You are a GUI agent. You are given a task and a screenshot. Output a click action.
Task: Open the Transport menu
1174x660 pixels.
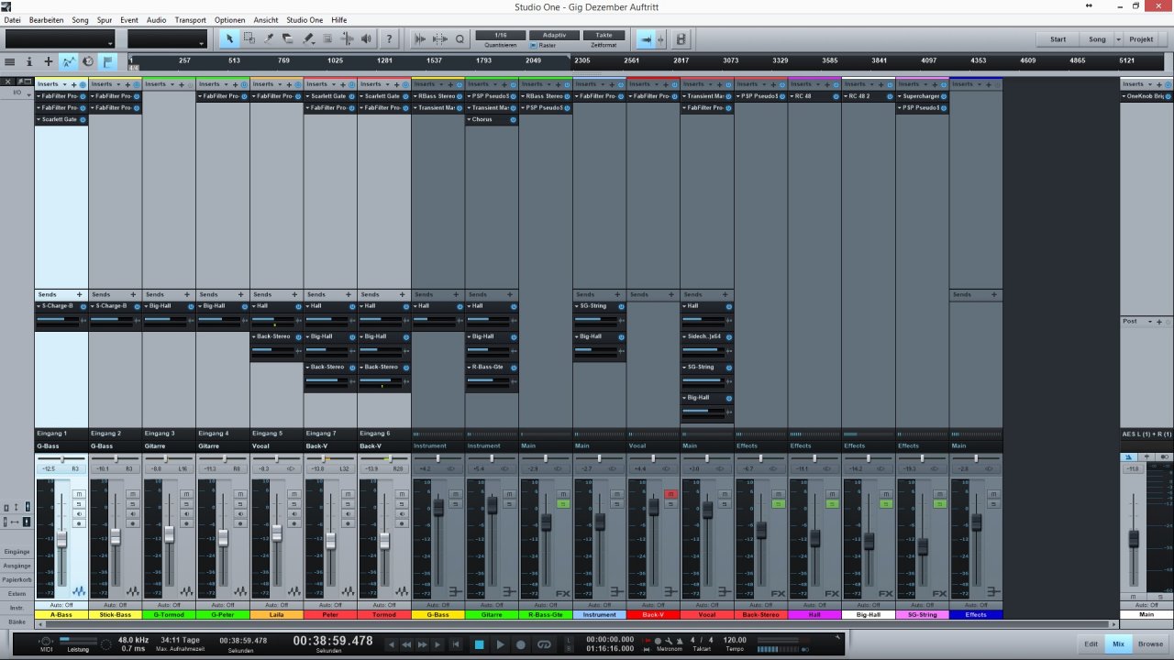coord(190,19)
